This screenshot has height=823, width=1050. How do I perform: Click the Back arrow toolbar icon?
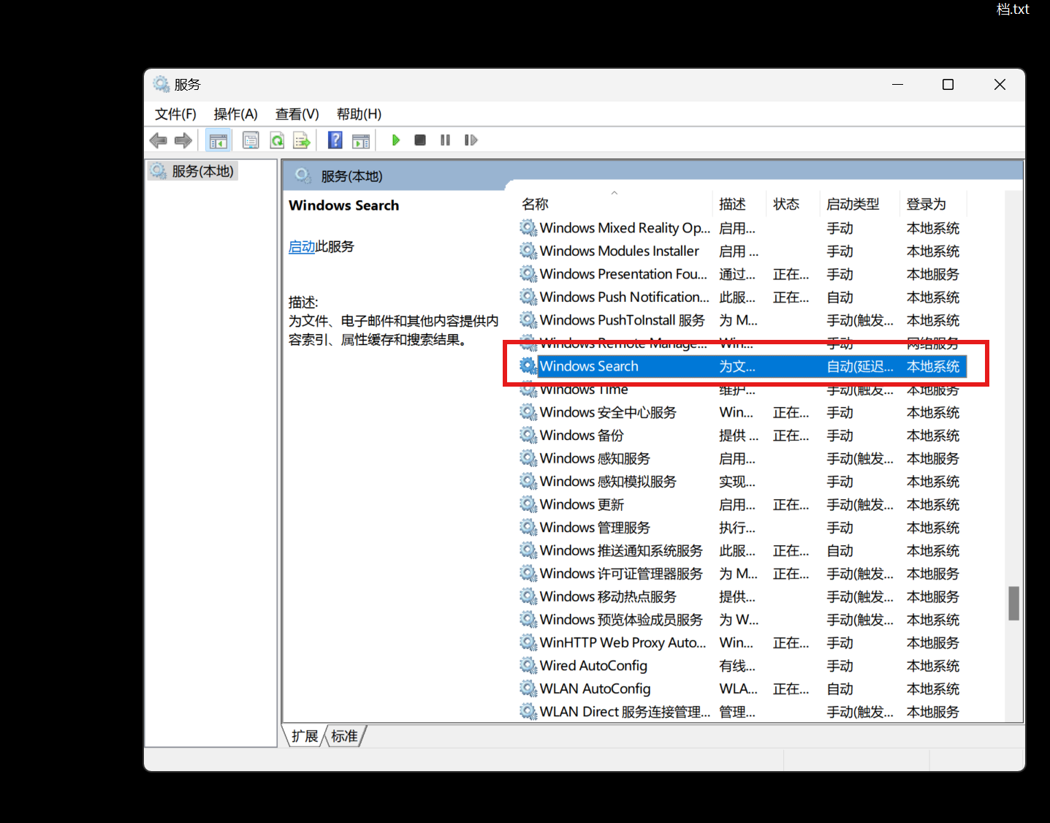pyautogui.click(x=158, y=140)
